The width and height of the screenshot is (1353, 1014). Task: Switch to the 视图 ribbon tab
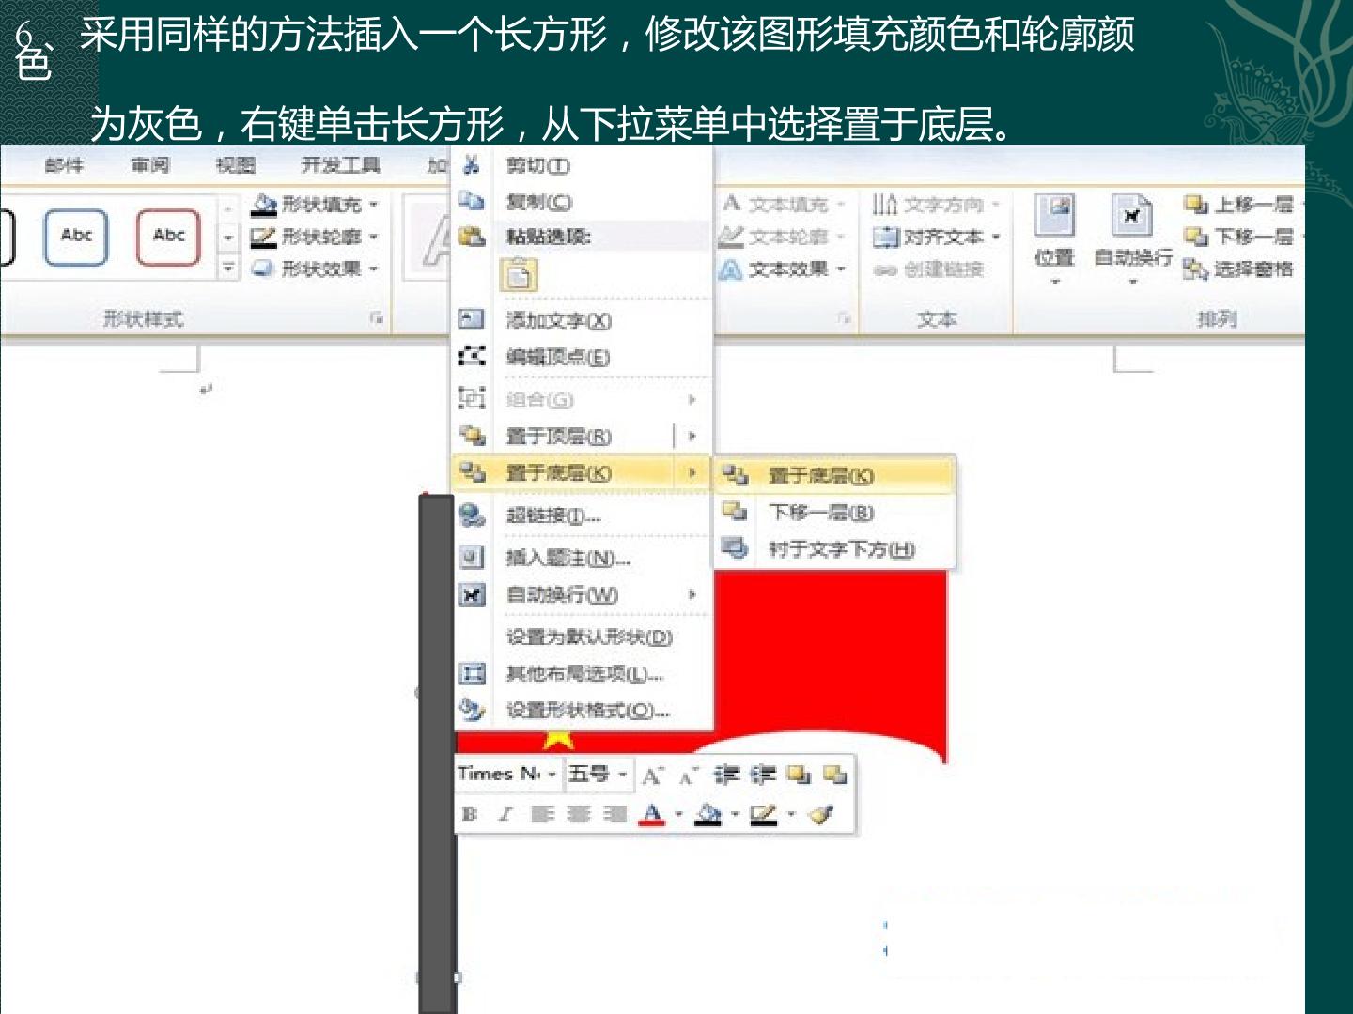click(x=235, y=165)
